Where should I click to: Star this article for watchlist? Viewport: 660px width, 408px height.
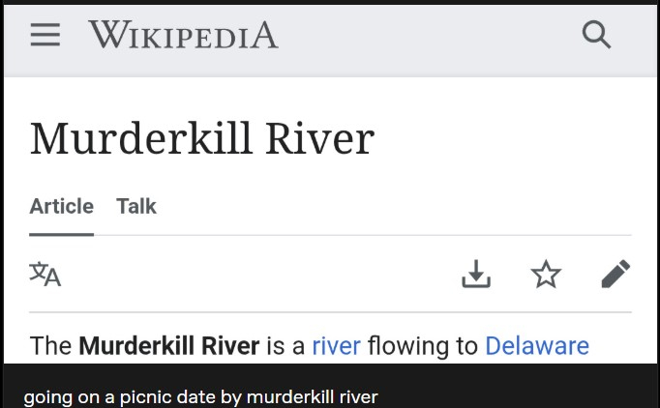tap(546, 275)
